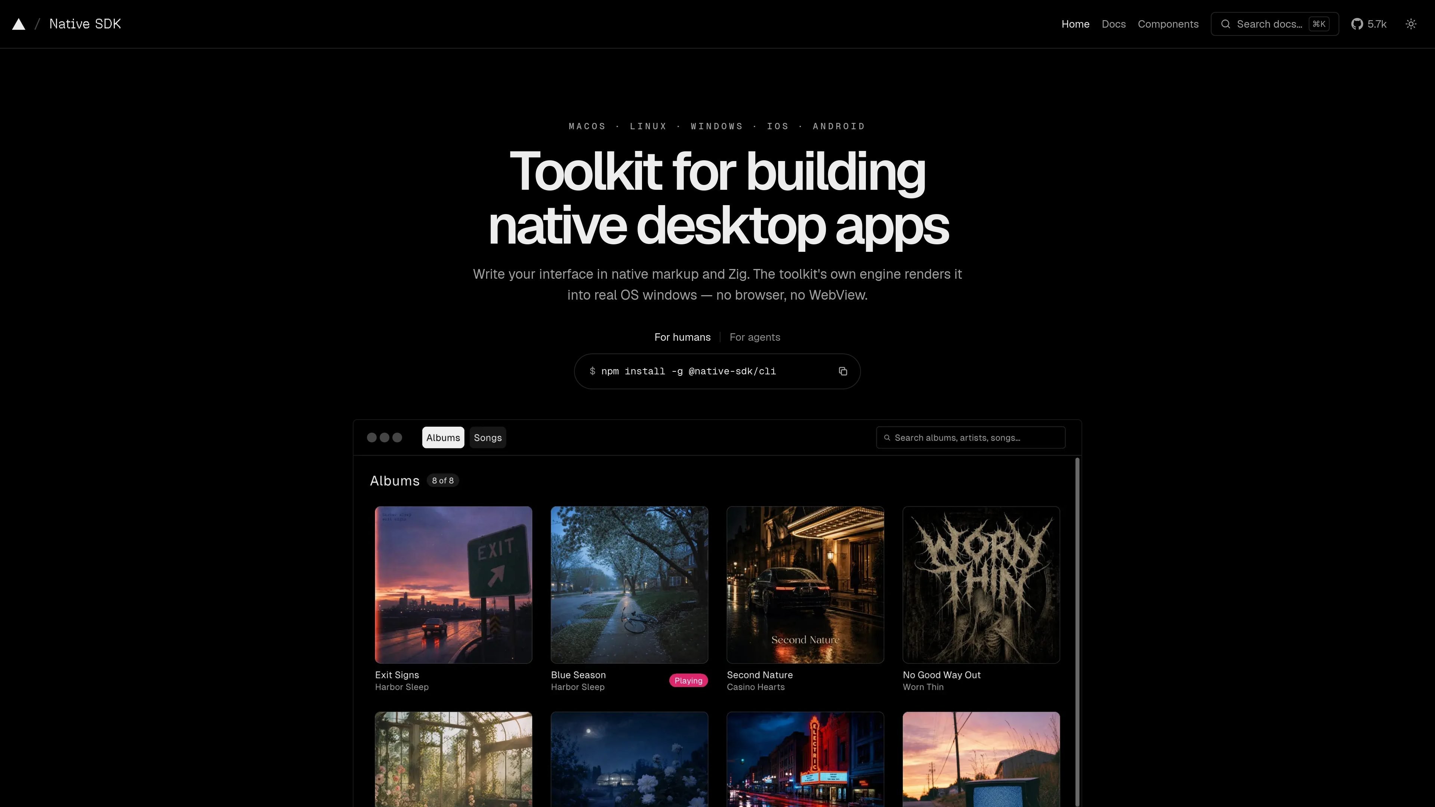Click the pink Playing badge
This screenshot has width=1435, height=807.
click(x=688, y=681)
